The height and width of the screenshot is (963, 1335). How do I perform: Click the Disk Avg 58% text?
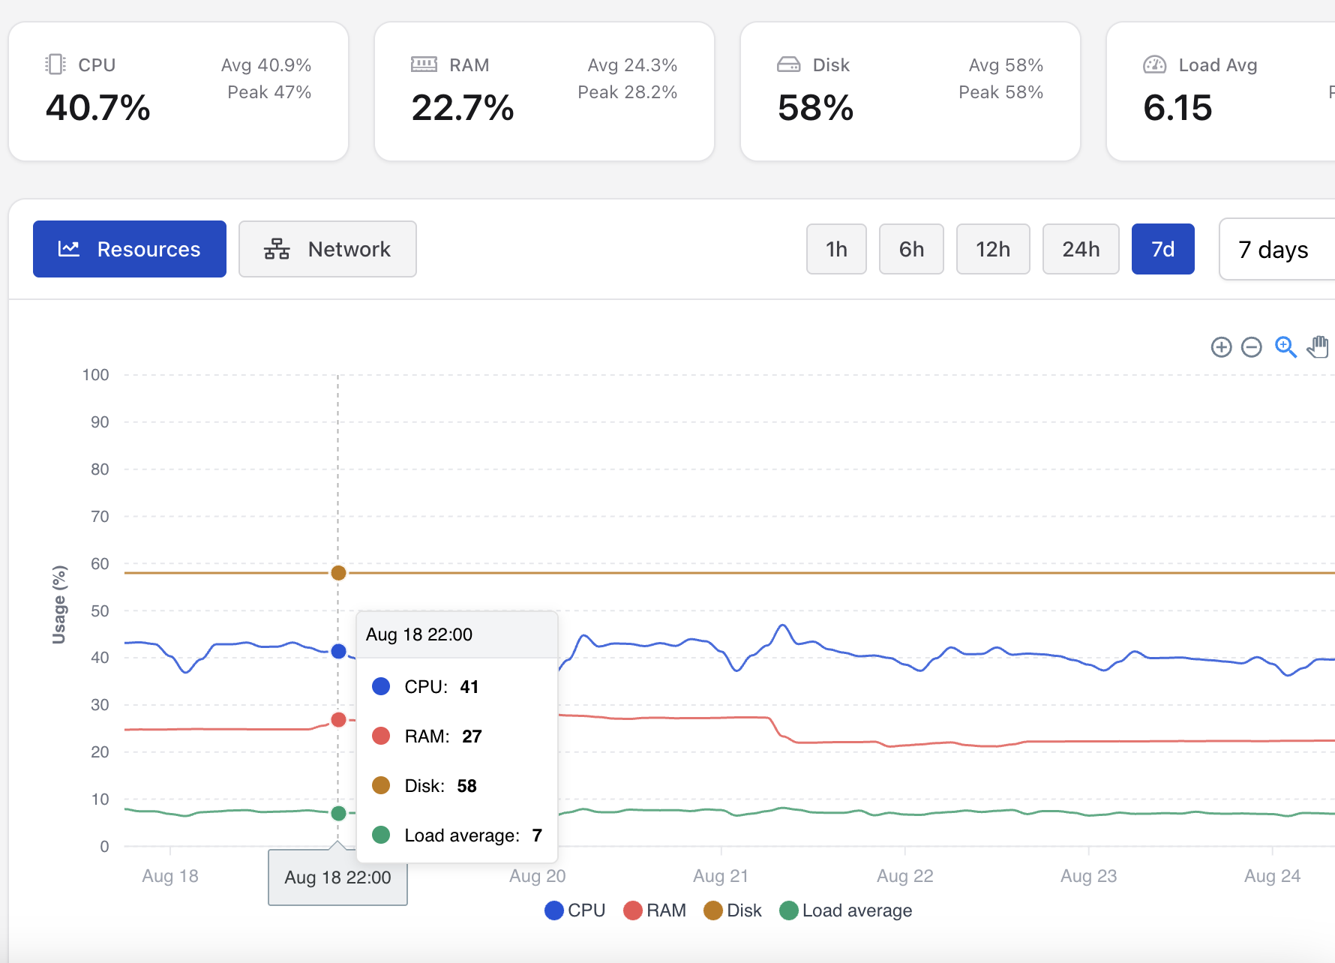pos(1006,65)
